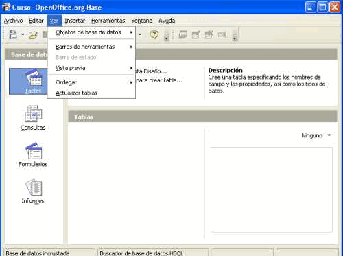
Task: Close the Curso Base window
Action: pyautogui.click(x=335, y=8)
